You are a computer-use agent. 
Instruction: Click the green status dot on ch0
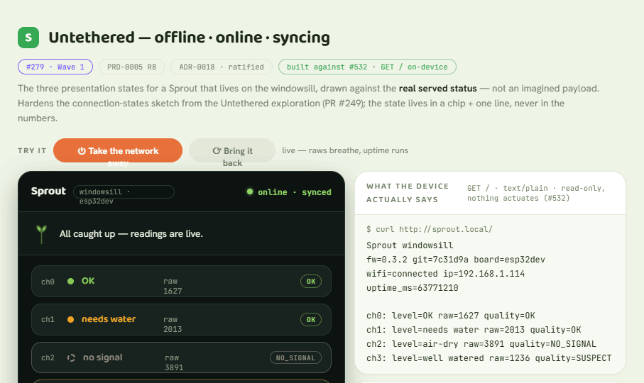pos(70,282)
